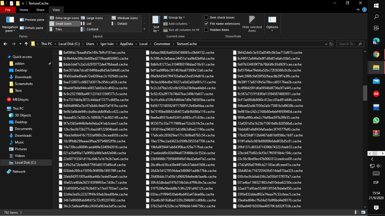Select the Details layout view

[x=122, y=24]
